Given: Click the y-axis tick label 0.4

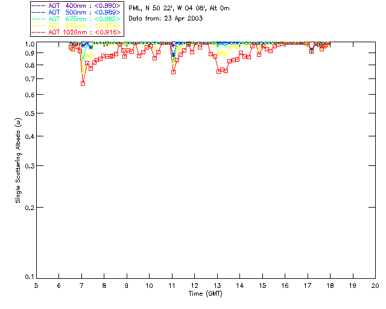Looking at the screenshot, I should click(30, 136).
